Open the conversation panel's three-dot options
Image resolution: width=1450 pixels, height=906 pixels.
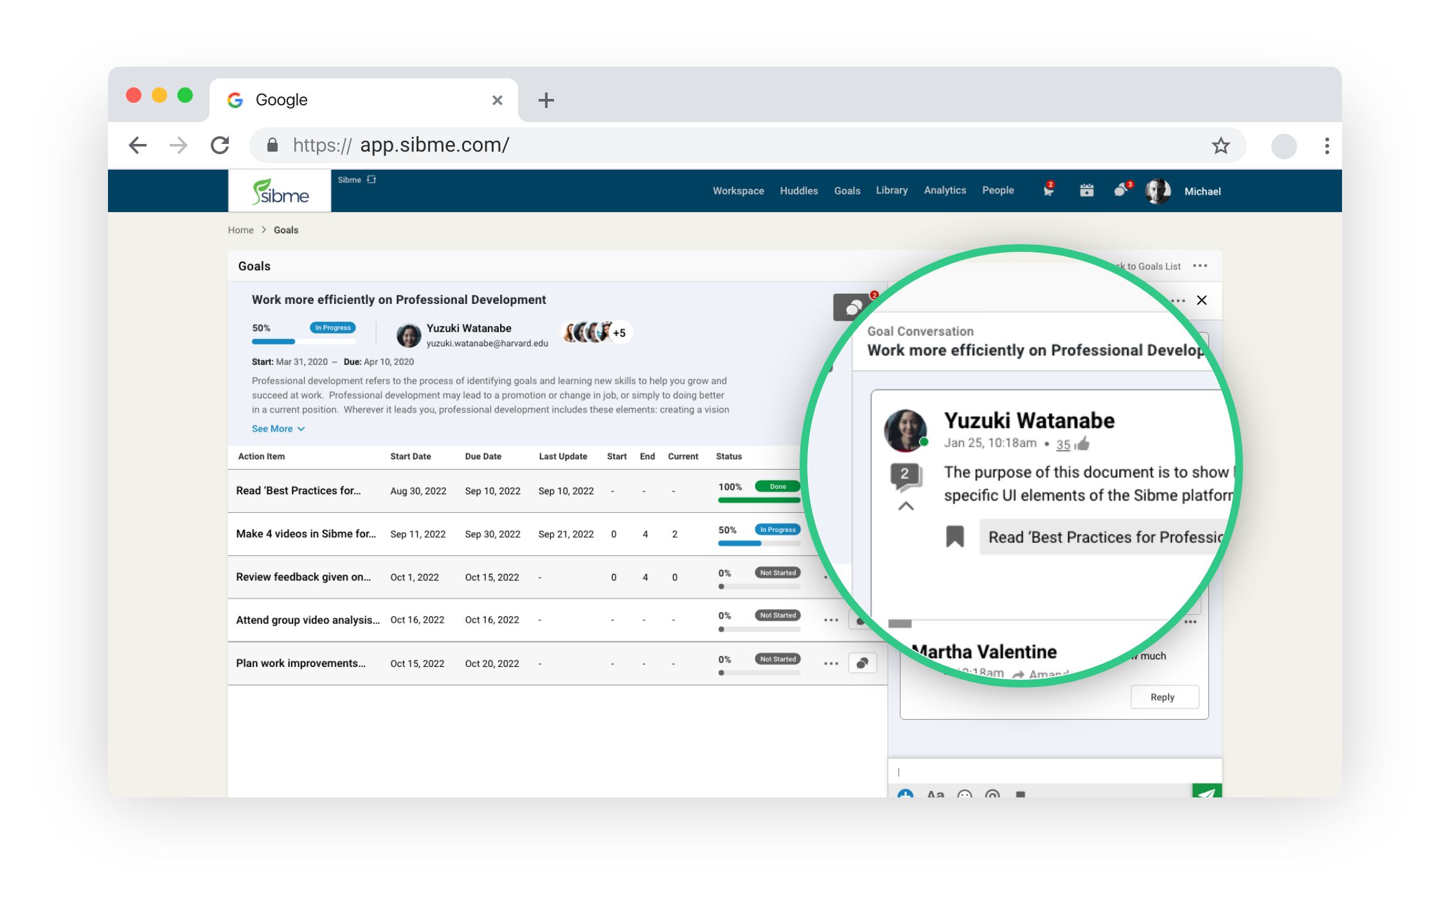coord(1177,301)
